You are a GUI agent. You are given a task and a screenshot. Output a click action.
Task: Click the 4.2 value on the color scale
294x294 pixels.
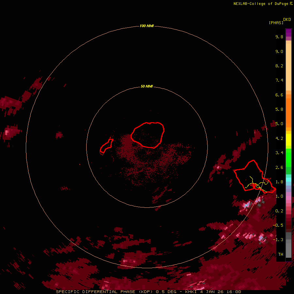click(x=279, y=139)
